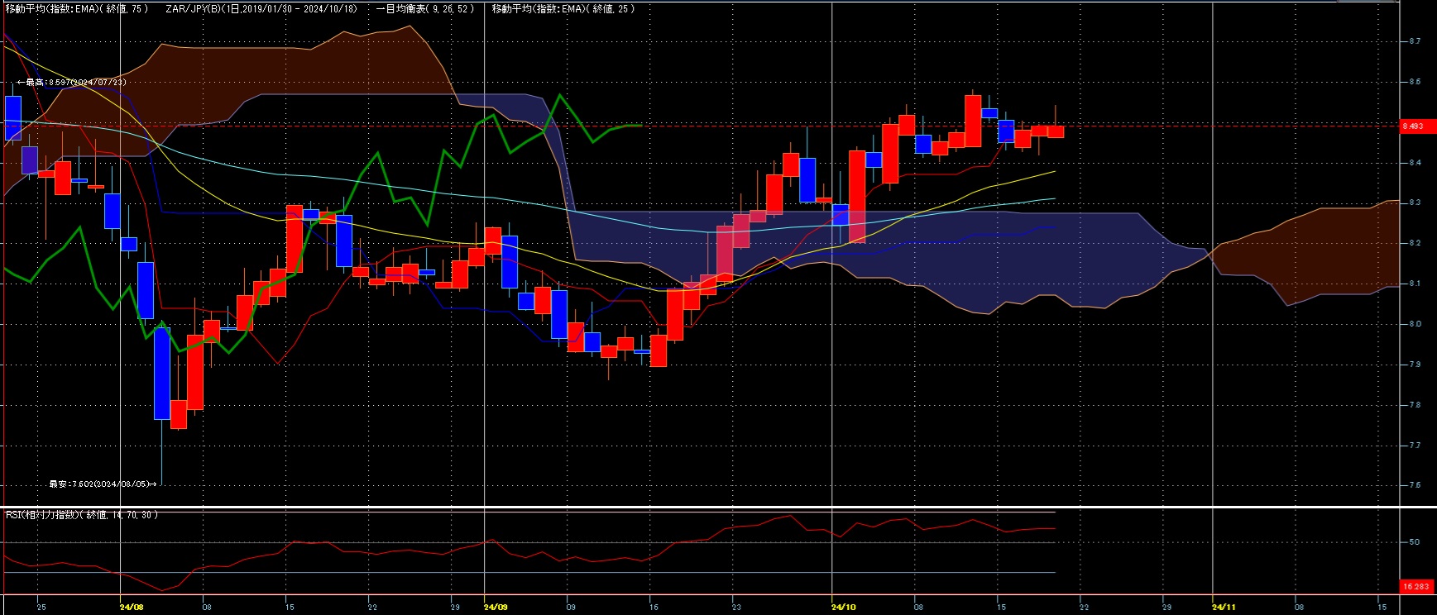Click the 8.6 price axis label

coord(1415,82)
